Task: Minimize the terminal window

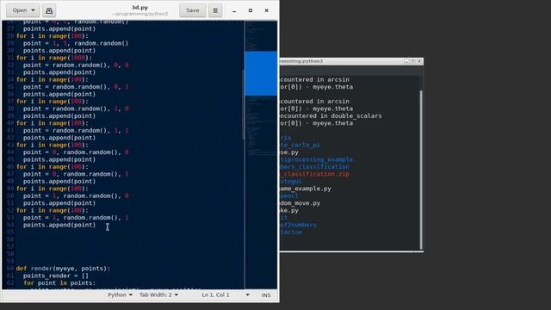Action: coord(406,61)
